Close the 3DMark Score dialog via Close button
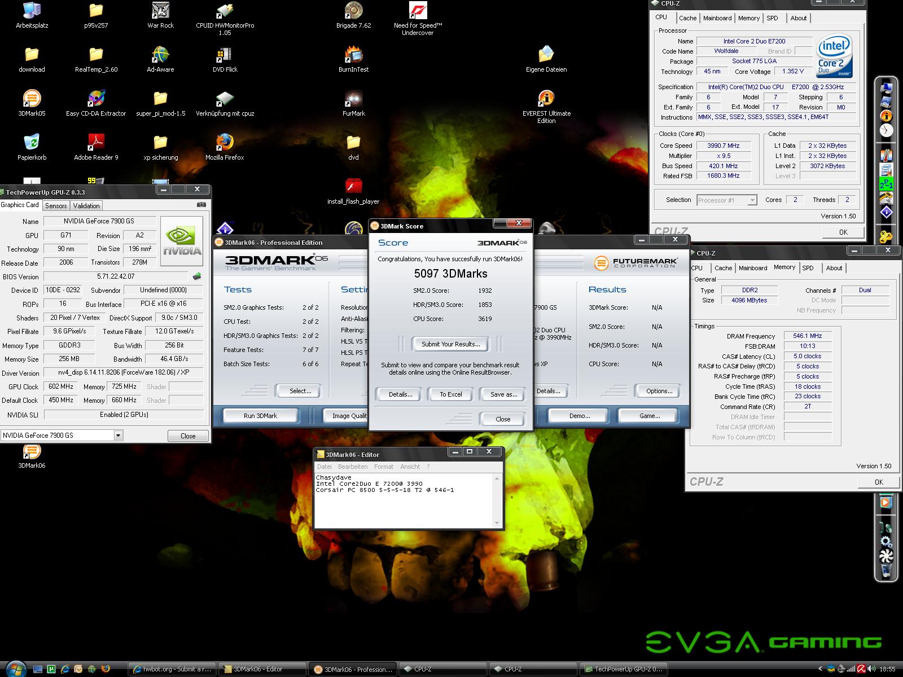This screenshot has height=677, width=903. (503, 419)
